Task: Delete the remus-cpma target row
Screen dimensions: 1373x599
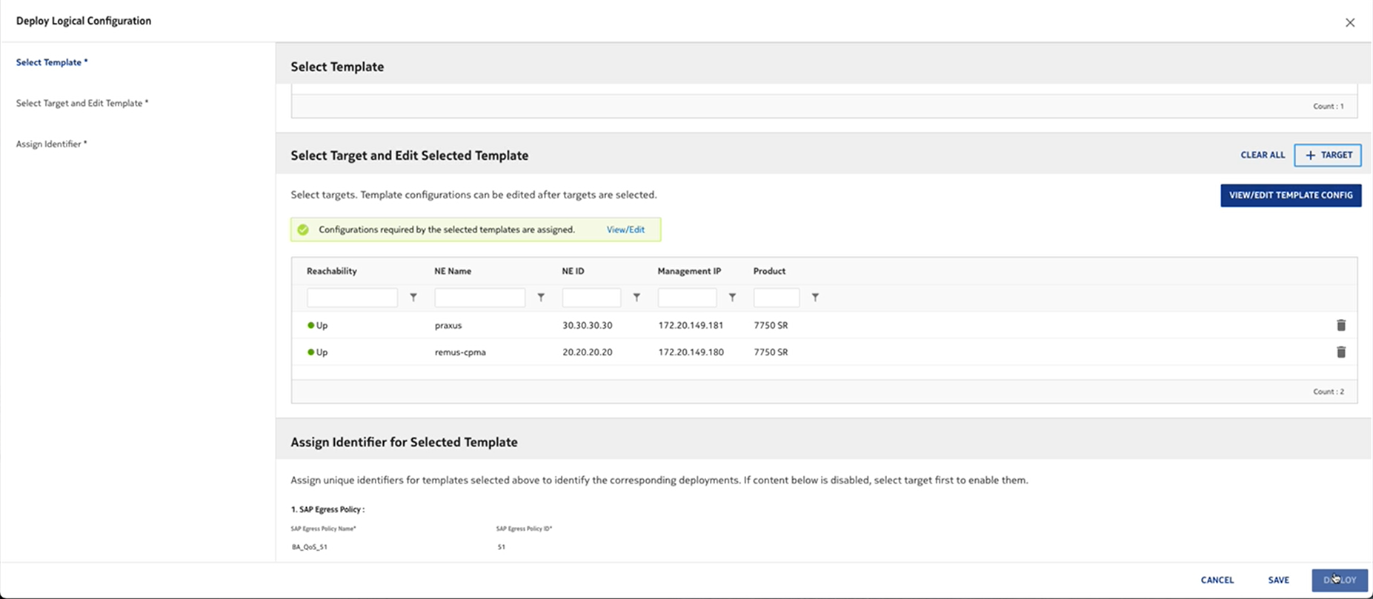Action: [x=1340, y=352]
